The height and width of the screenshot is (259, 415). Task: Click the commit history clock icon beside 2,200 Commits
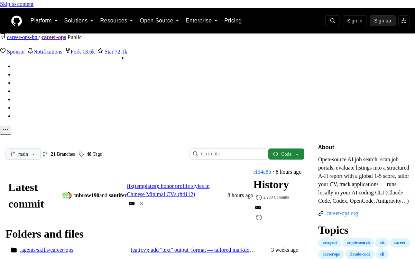[259, 198]
